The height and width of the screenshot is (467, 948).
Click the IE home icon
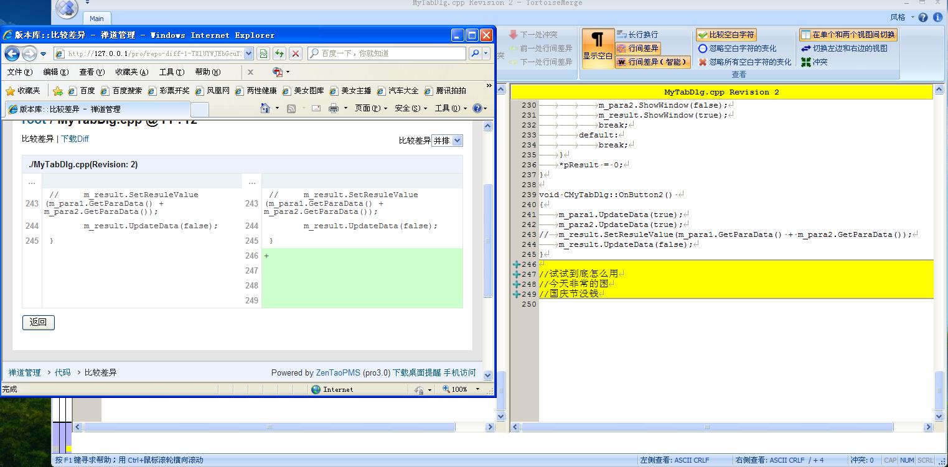pyautogui.click(x=266, y=108)
